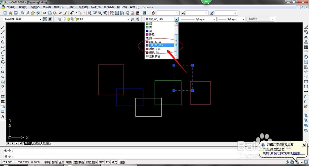Open the 格式(O) menu

pyautogui.click(x=59, y=7)
